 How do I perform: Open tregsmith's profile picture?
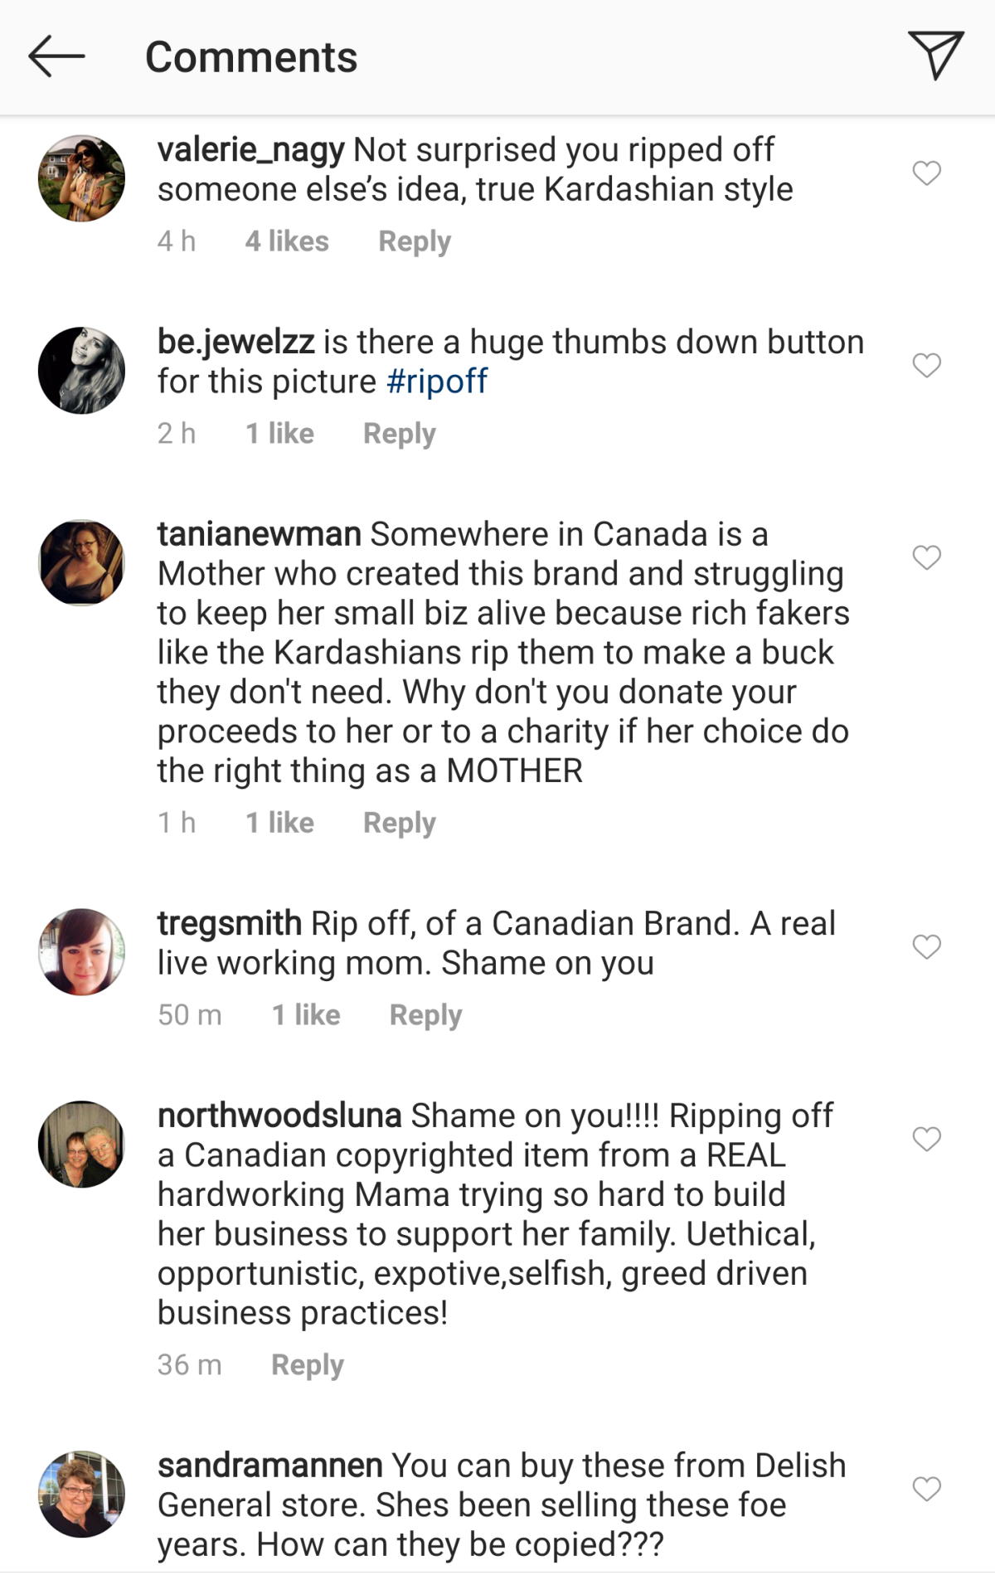pos(81,950)
